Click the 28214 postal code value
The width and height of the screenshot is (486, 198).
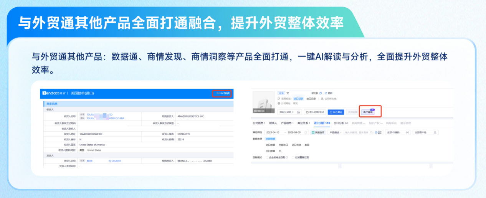click(180, 139)
